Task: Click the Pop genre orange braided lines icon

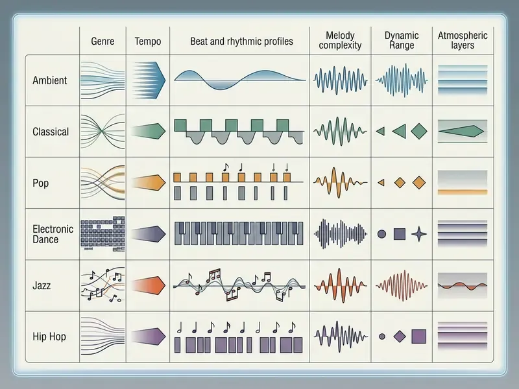Action: point(103,183)
